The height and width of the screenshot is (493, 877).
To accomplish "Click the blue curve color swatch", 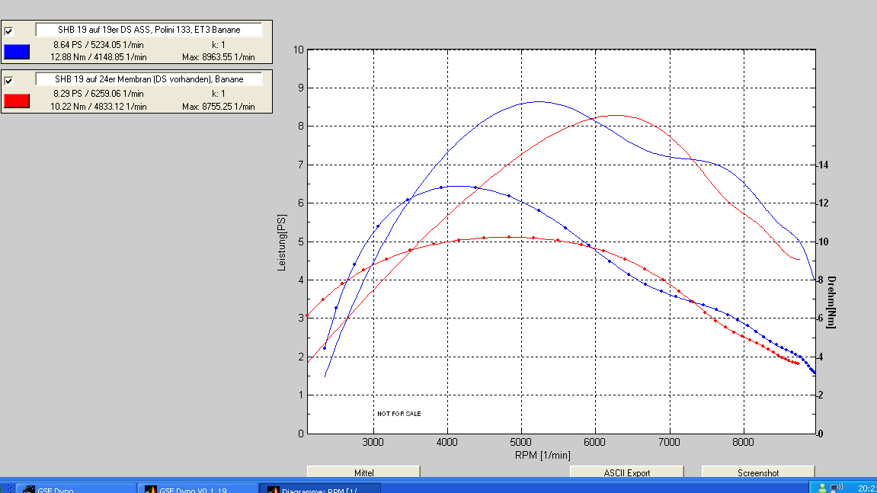I will pos(17,52).
